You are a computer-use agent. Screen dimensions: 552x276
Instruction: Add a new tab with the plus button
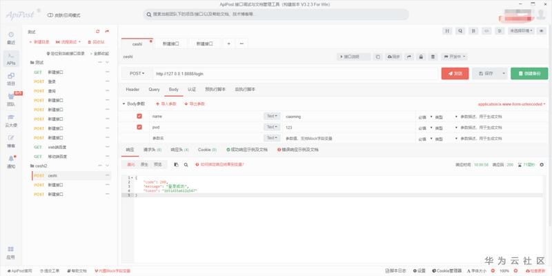(228, 43)
